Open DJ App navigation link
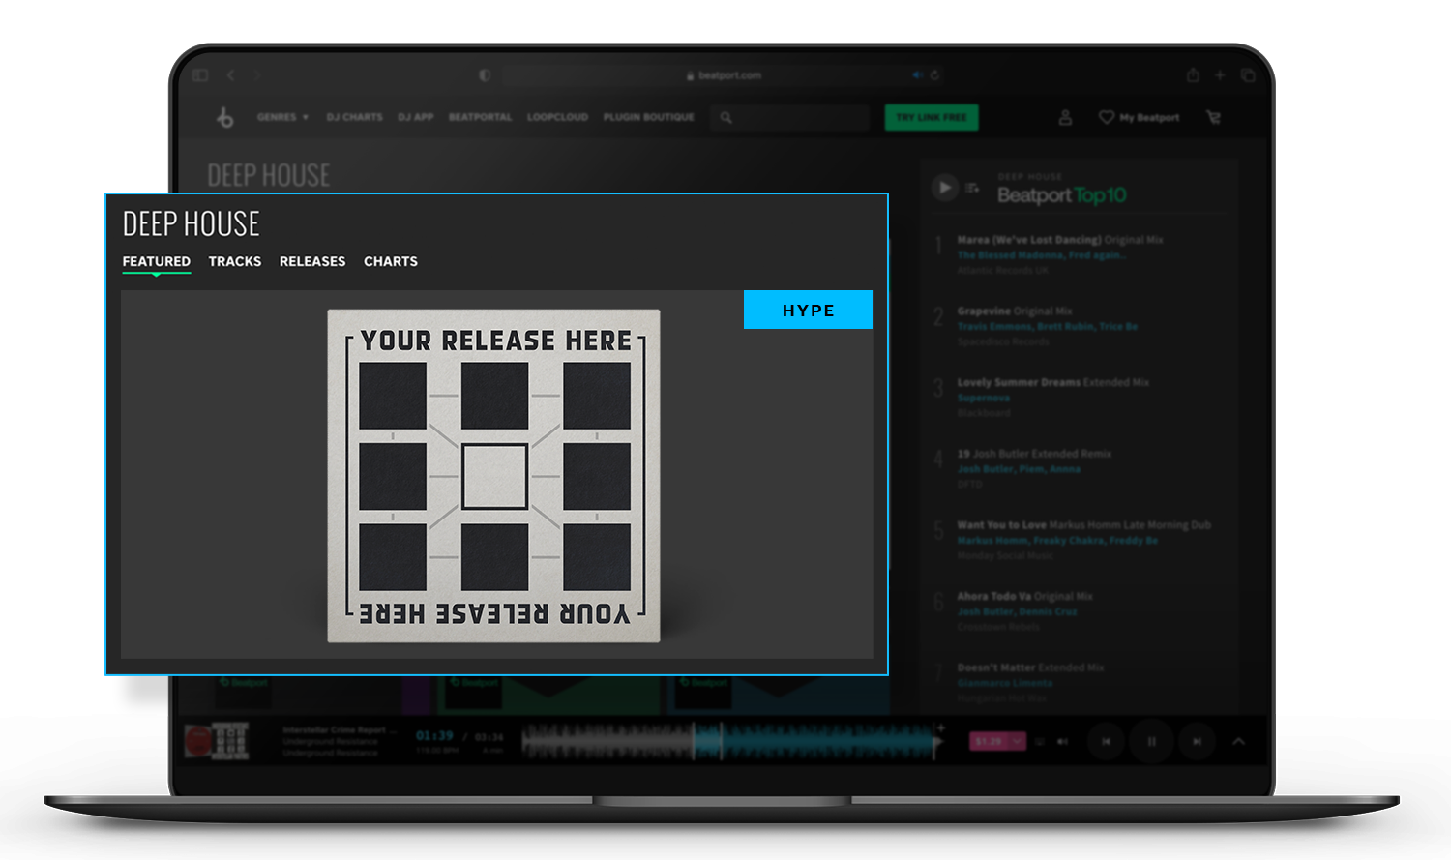This screenshot has height=860, width=1451. click(416, 117)
